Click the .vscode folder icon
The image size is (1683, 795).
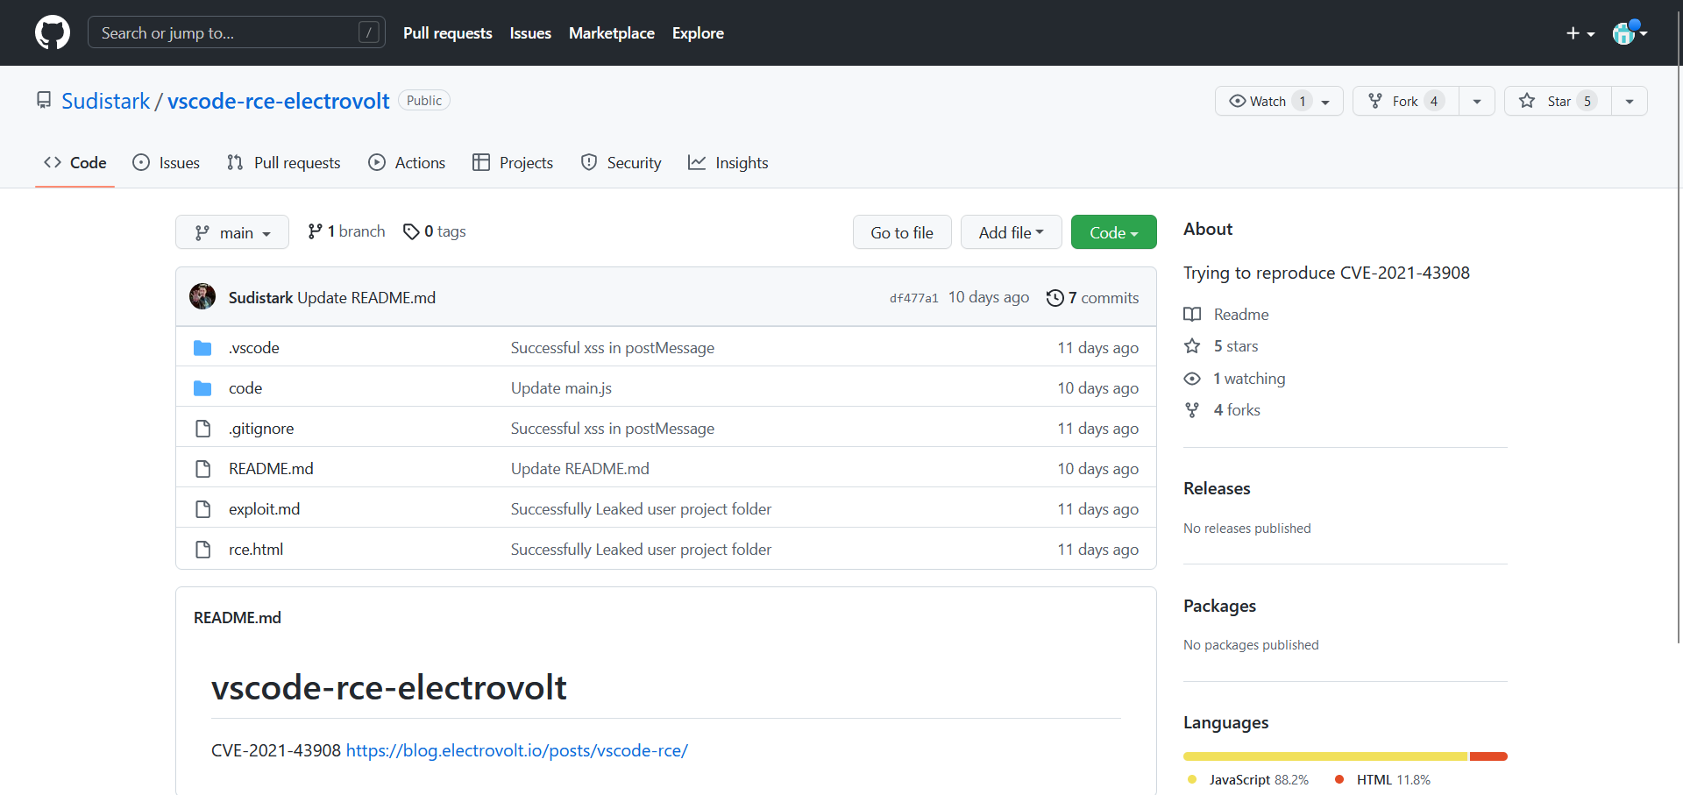pos(202,348)
